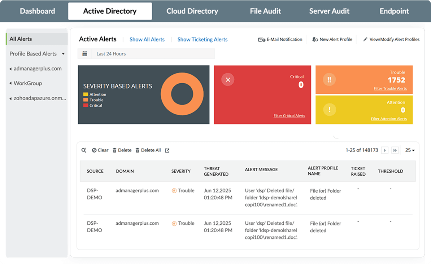Expand the WorkGroup tree node

(11, 83)
